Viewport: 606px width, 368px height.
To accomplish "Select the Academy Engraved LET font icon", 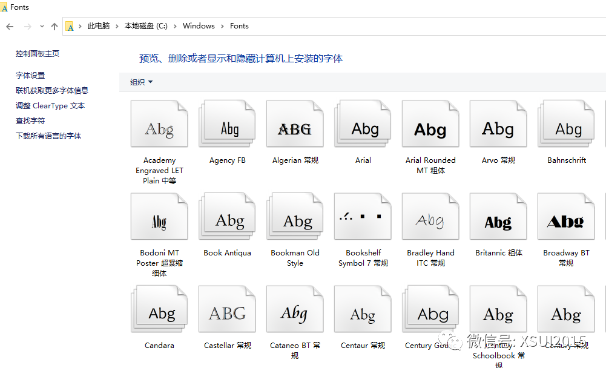I will click(159, 123).
